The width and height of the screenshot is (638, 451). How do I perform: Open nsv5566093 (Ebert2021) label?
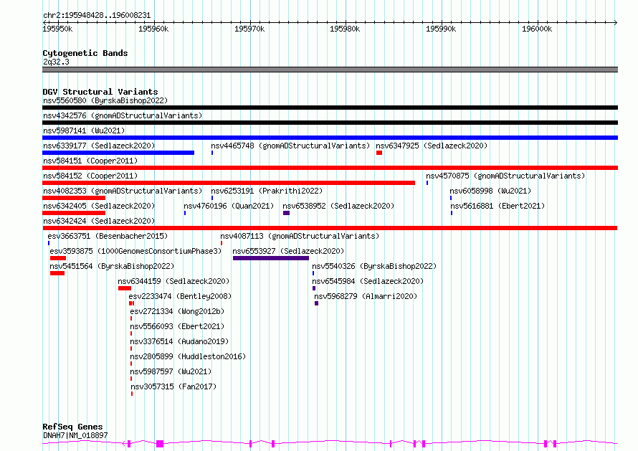coord(177,326)
